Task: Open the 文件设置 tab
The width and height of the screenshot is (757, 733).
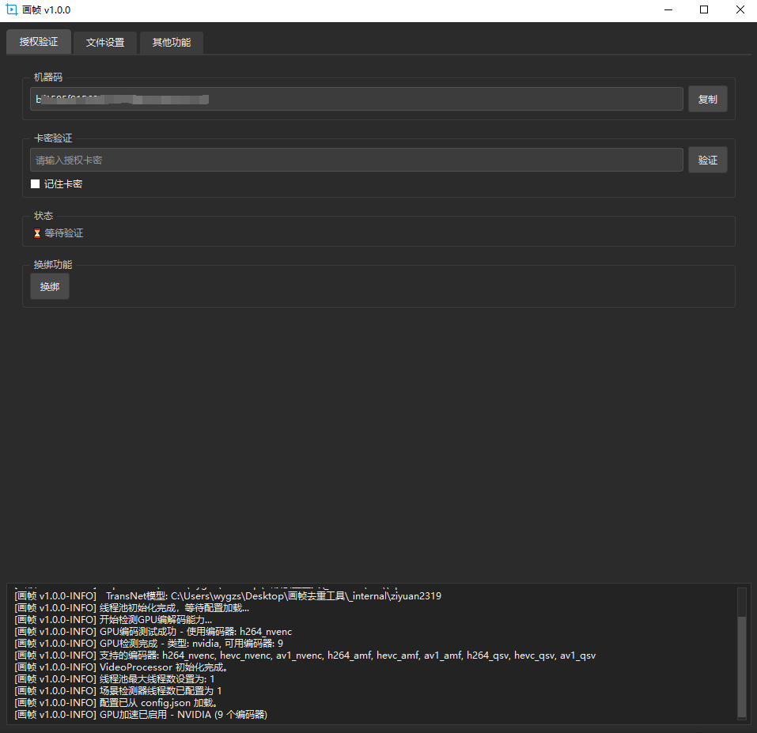Action: click(x=105, y=43)
